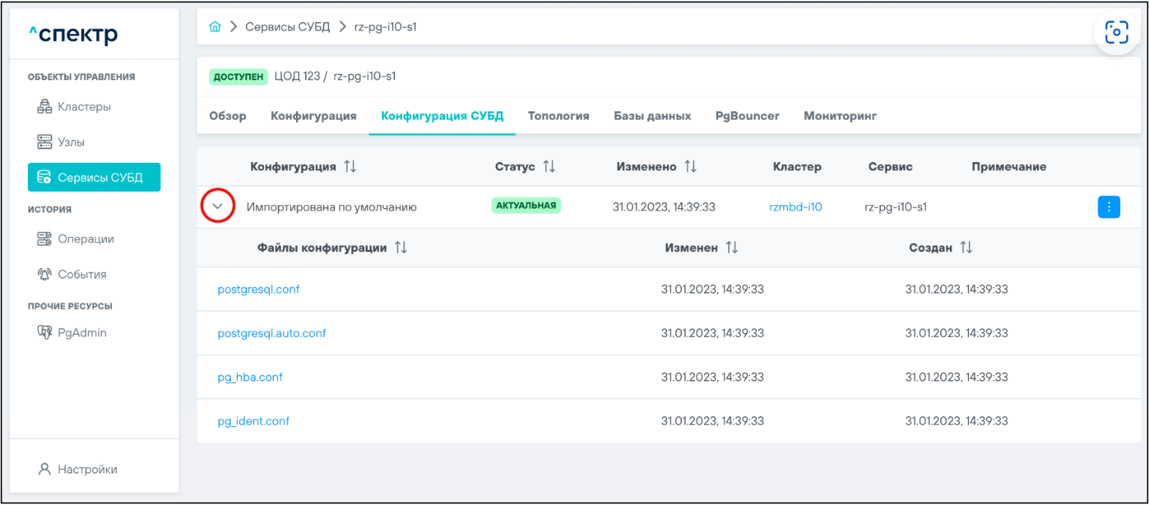Sort by Файлы конфигурации arrows icon
Image resolution: width=1149 pixels, height=505 pixels.
coord(401,248)
